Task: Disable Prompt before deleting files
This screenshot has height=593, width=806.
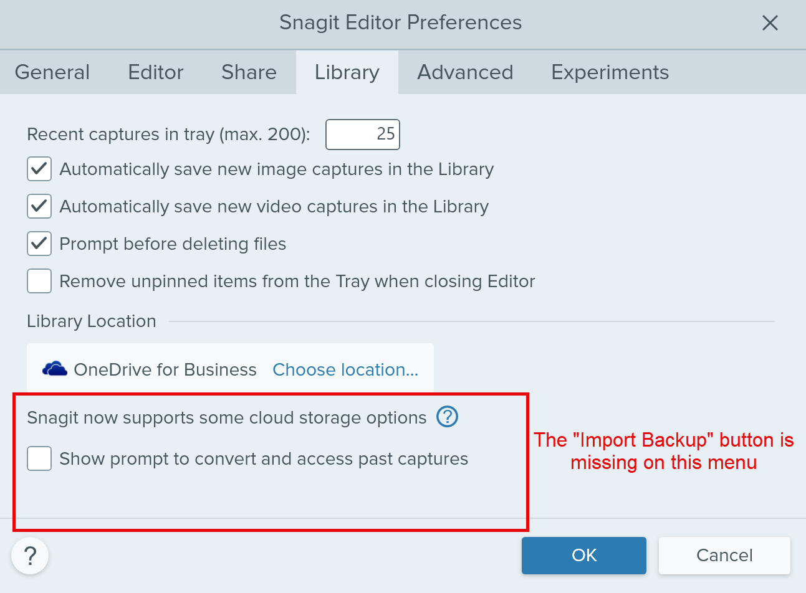Action: pyautogui.click(x=39, y=244)
